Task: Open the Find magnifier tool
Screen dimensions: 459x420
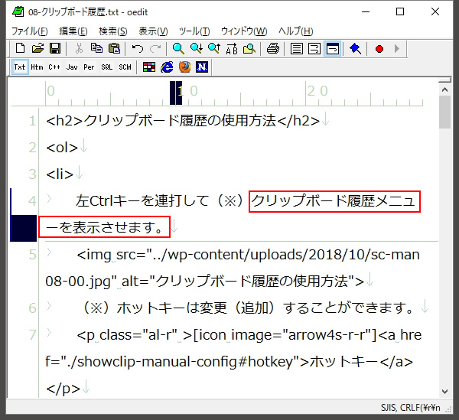Action: pos(178,49)
